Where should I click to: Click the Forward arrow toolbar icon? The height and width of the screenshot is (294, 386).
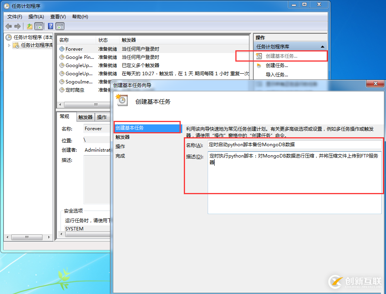point(18,26)
